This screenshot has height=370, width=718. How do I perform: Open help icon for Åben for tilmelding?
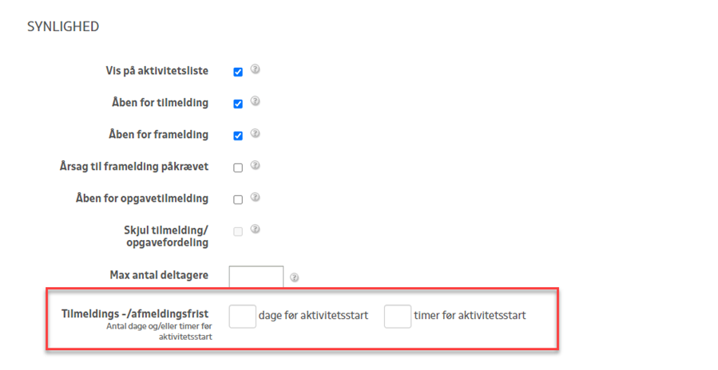(x=256, y=101)
